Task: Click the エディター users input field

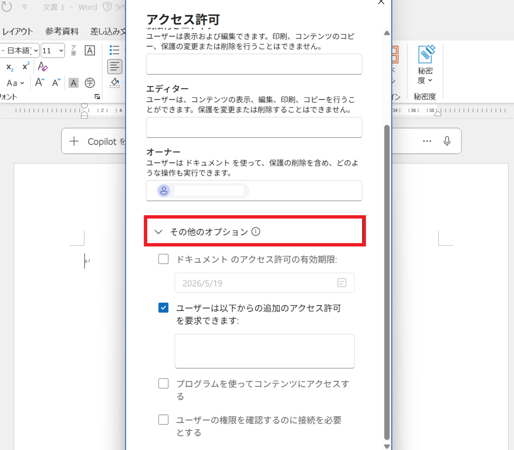Action: pos(254,127)
